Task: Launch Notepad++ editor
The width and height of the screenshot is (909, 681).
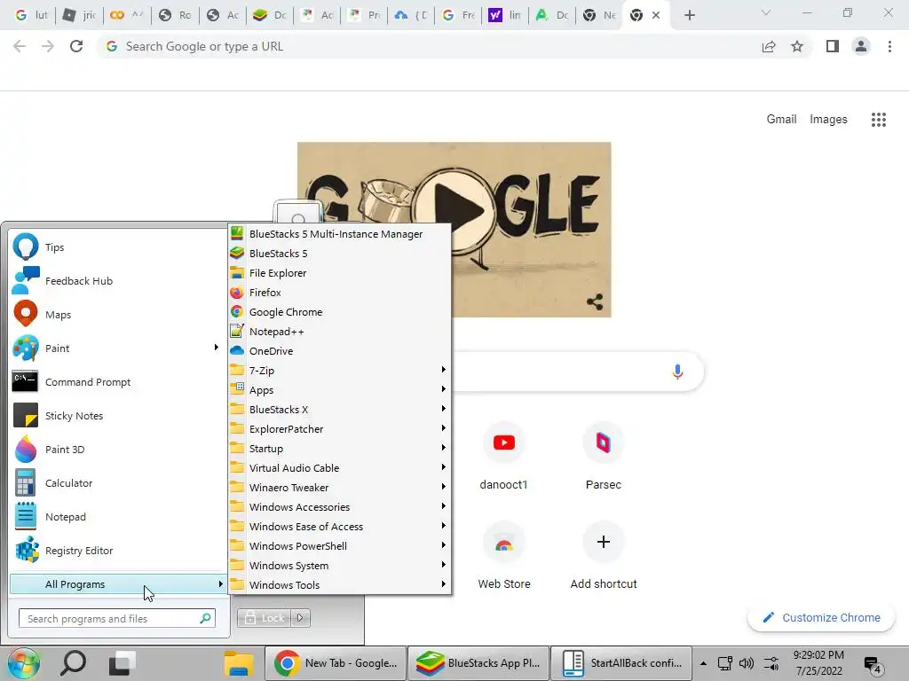Action: tap(340, 332)
